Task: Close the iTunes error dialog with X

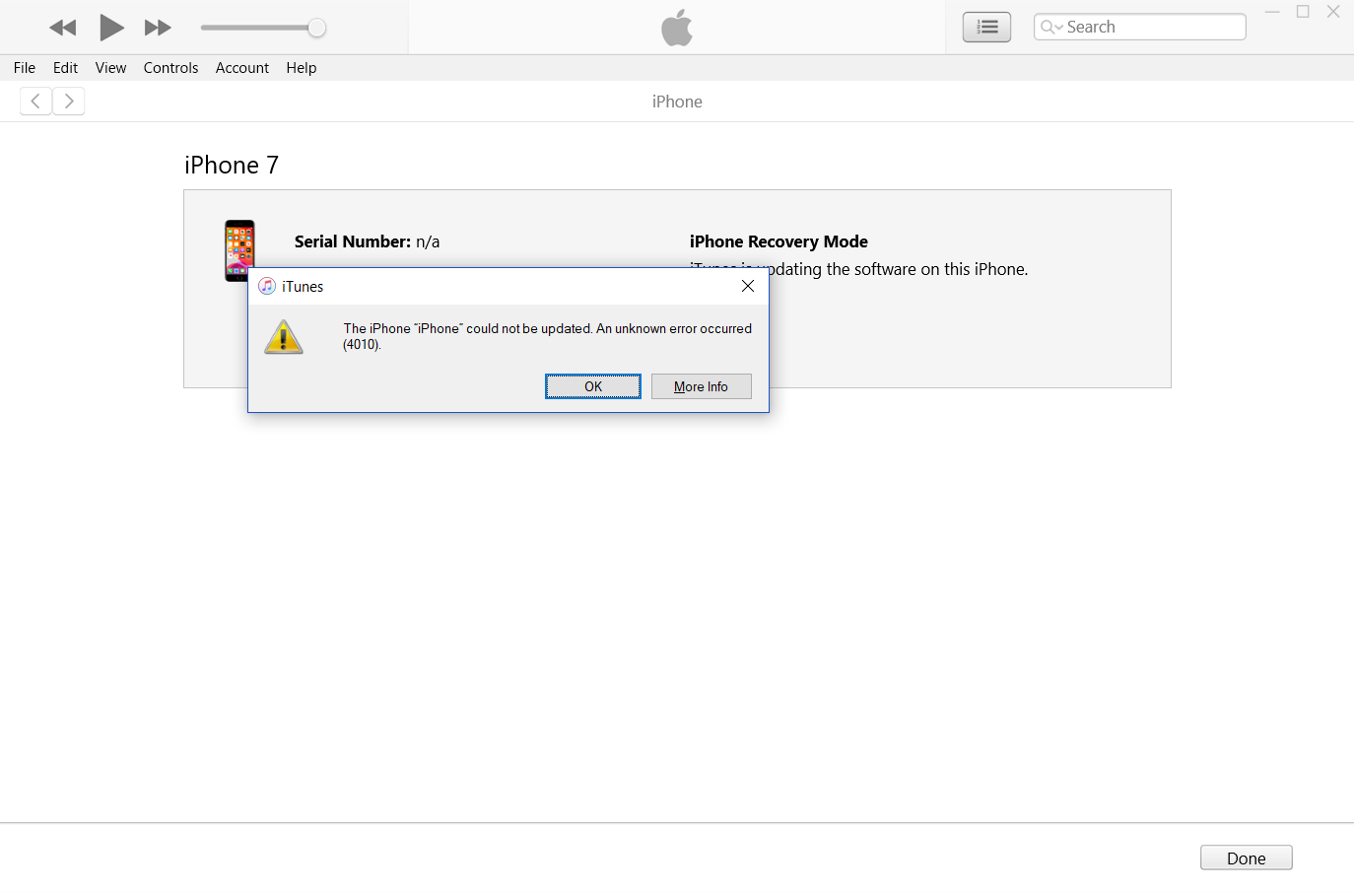Action: pos(748,286)
